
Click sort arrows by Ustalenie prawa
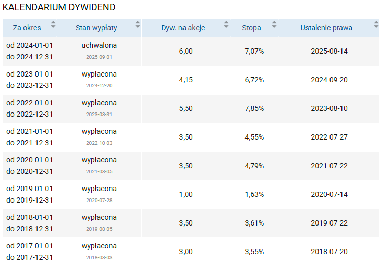pos(376,24)
